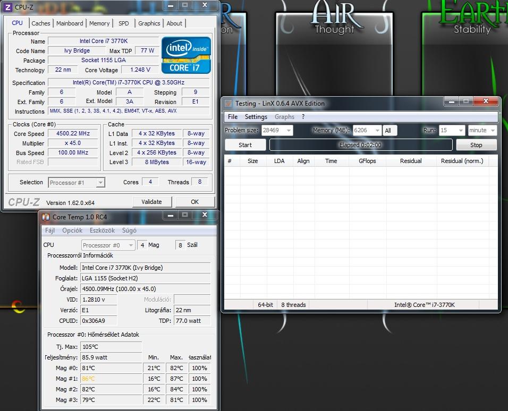Open the Mainboard tab in CPU-Z

[70, 23]
